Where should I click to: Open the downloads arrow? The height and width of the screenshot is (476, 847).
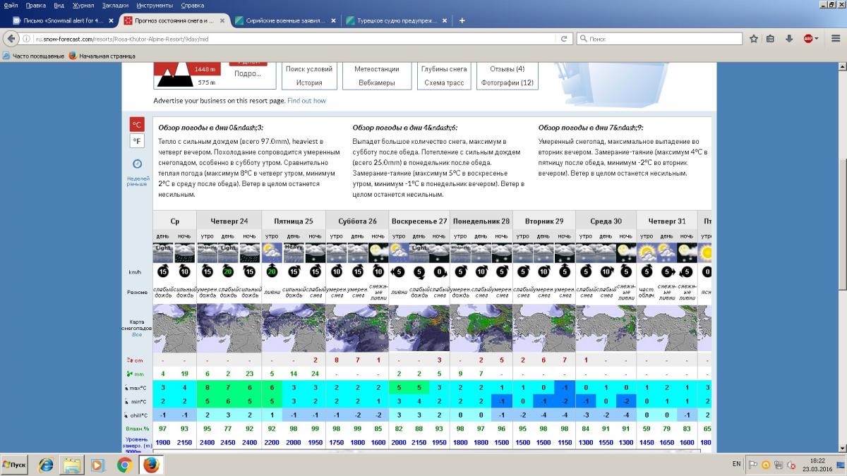(x=789, y=39)
